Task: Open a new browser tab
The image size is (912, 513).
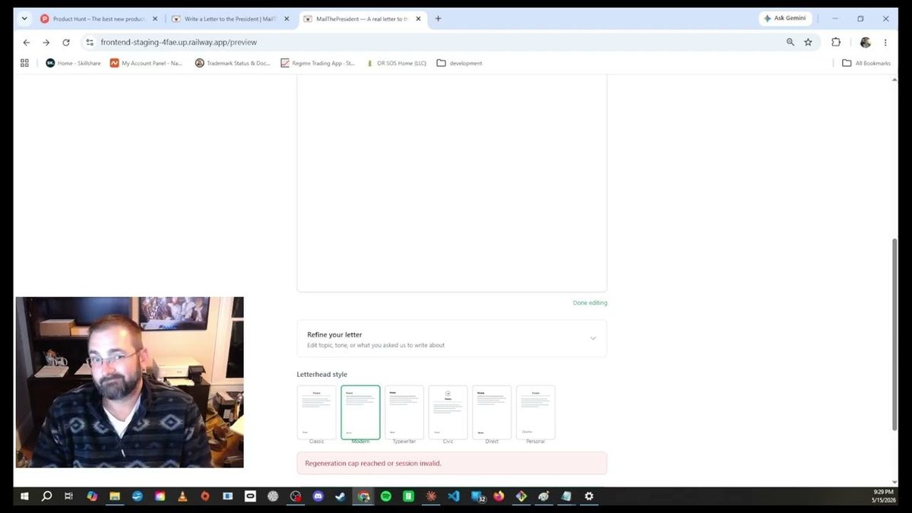Action: point(438,18)
